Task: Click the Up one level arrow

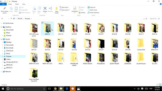Action: coord(11,18)
